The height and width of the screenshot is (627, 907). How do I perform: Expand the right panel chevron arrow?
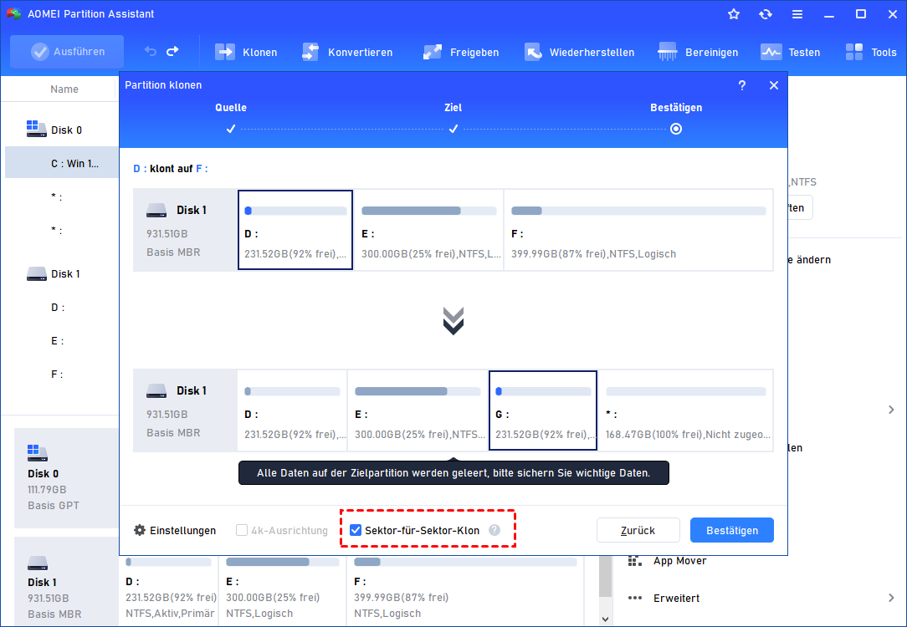(891, 410)
